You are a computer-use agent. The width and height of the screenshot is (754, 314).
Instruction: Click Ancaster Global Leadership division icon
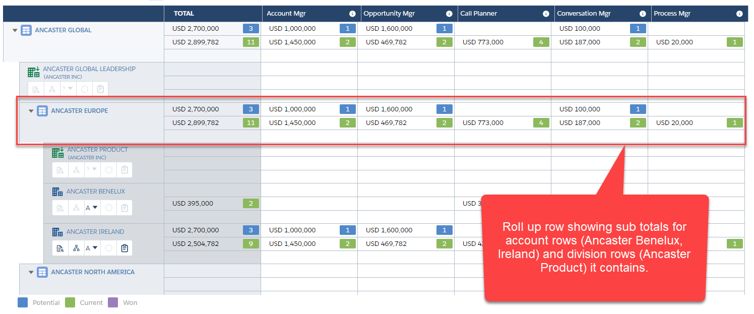34,72
